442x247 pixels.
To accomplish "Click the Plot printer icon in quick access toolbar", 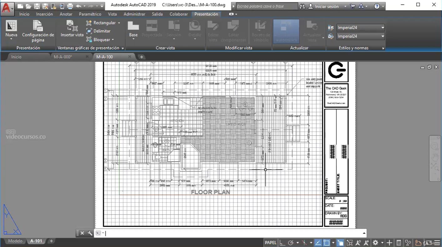I will (x=70, y=6).
